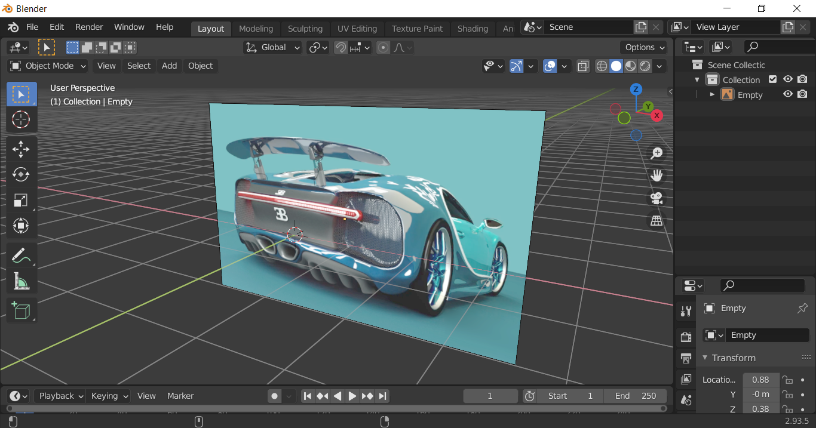This screenshot has height=428, width=816.
Task: Click the End frame field
Action: 636,396
